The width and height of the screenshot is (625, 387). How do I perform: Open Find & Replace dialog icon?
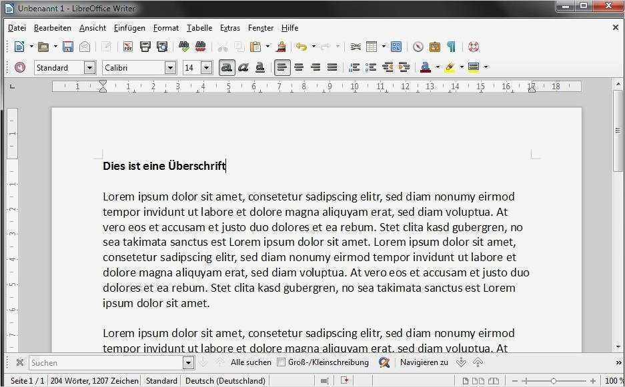tap(384, 362)
